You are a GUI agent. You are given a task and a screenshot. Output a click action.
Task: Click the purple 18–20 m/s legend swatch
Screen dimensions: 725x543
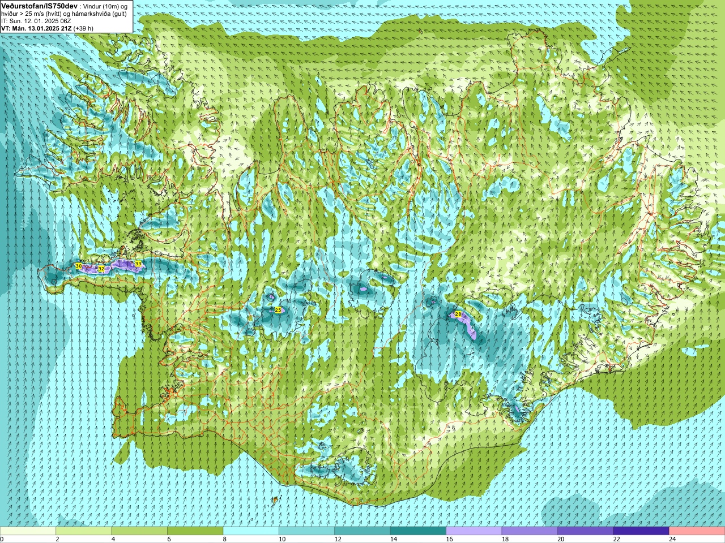click(530, 531)
